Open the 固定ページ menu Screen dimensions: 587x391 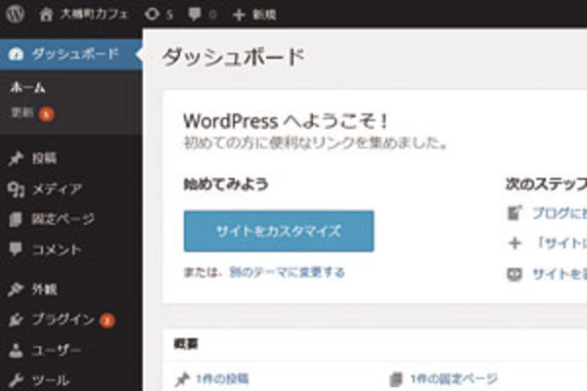pos(63,219)
